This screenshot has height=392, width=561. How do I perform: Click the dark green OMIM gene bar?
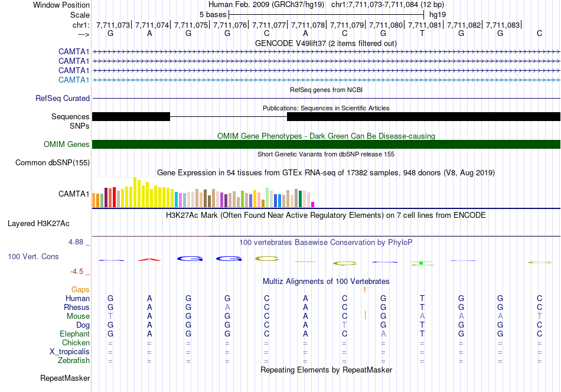point(326,144)
